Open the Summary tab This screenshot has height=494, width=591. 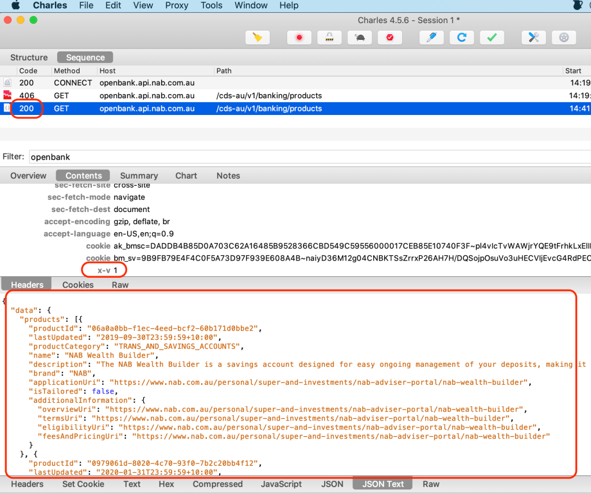pos(139,176)
